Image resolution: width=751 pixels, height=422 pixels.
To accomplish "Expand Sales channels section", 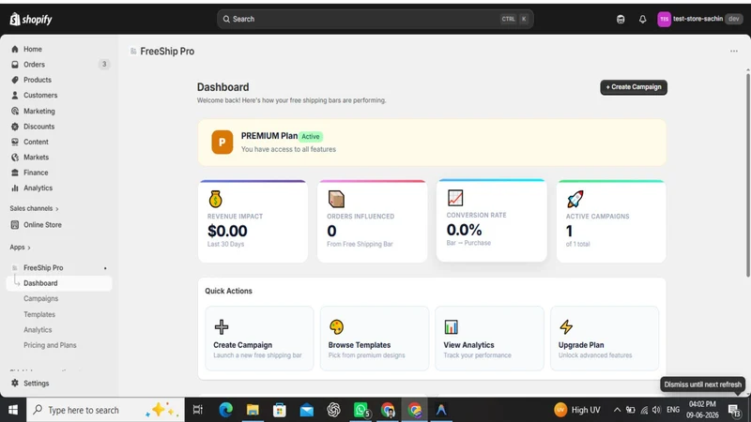I will tap(34, 208).
